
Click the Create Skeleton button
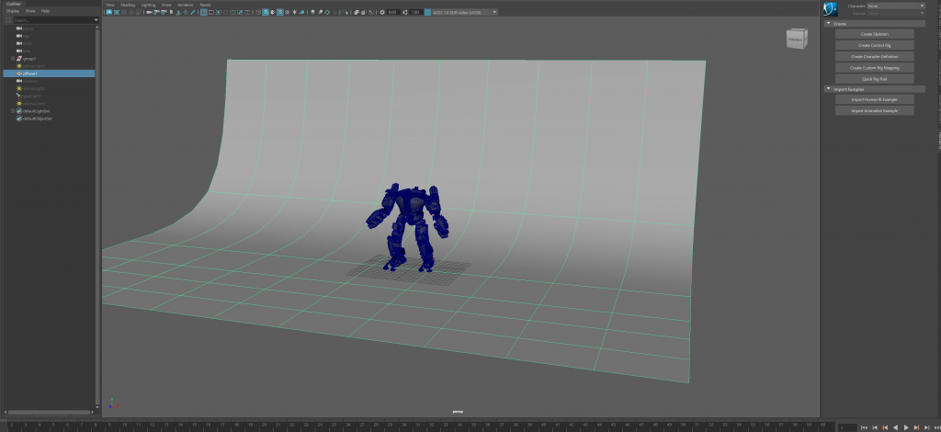tap(875, 34)
